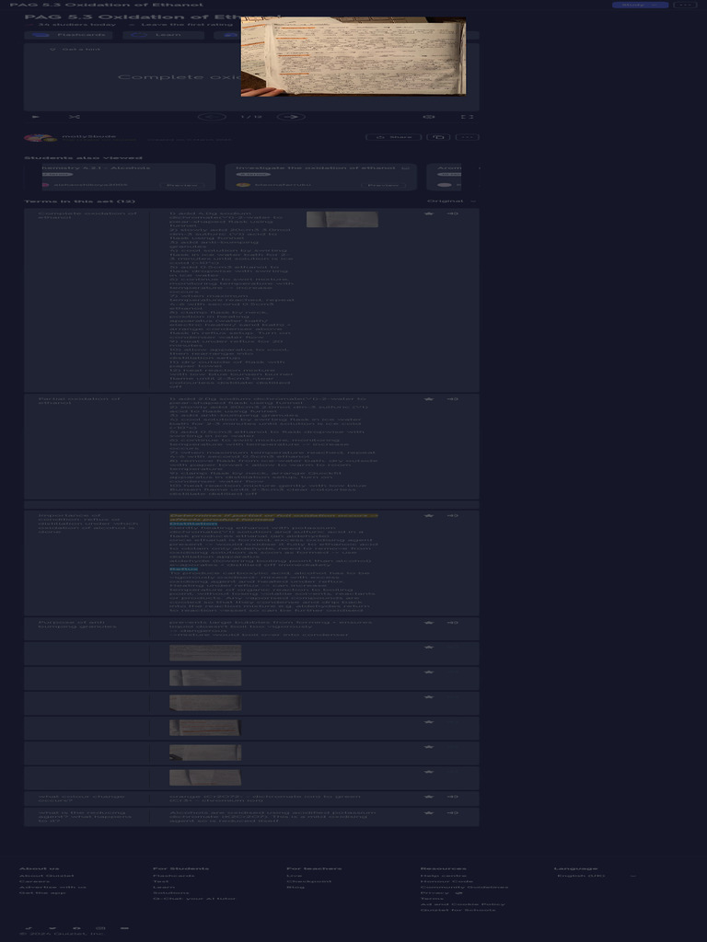This screenshot has width=707, height=942.
Task: Play audio for Partial oxidation of ethanol term
Action: (452, 399)
